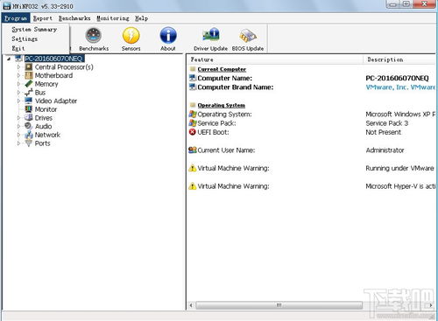Click the Drives icon in tree
438x321 pixels.
coord(28,118)
